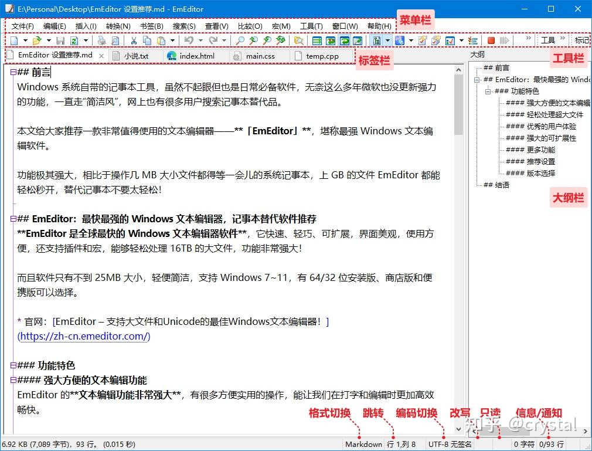Click the Markers list icon
Screen dimensions: 592x451
click(472, 40)
